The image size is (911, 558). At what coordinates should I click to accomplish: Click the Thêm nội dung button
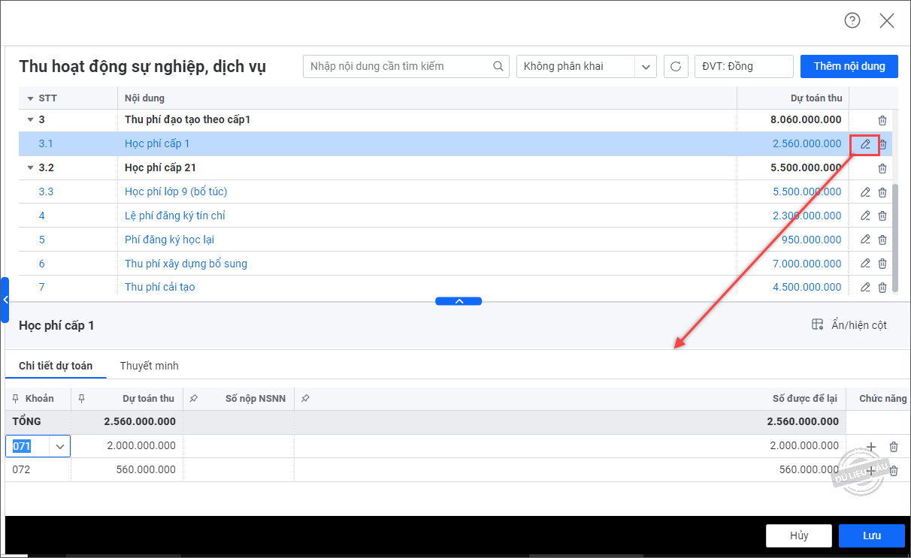click(x=849, y=66)
